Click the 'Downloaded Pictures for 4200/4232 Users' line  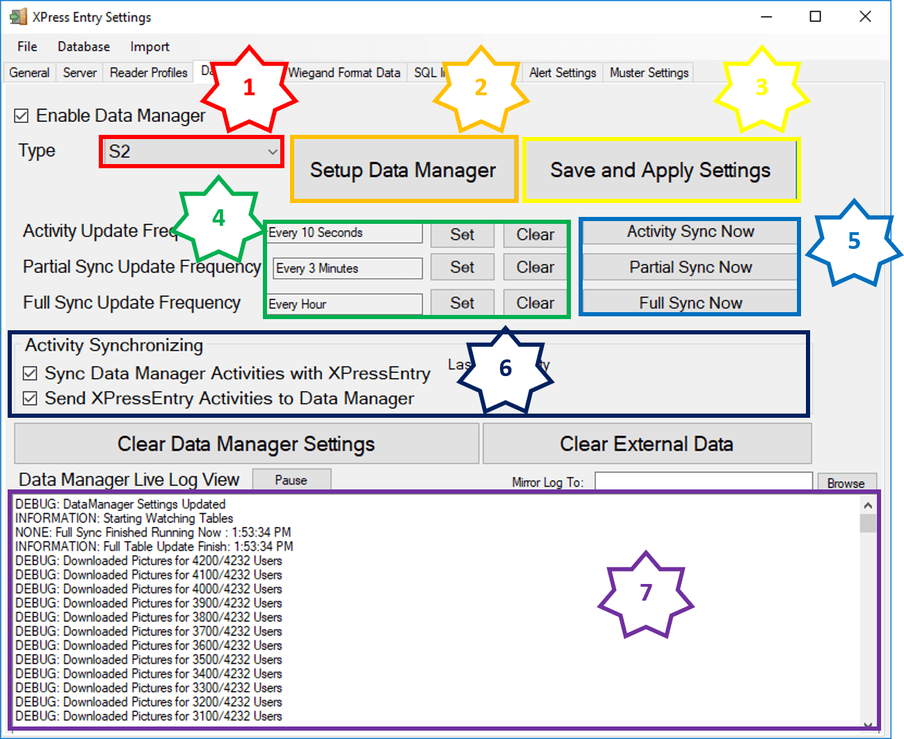coord(149,560)
